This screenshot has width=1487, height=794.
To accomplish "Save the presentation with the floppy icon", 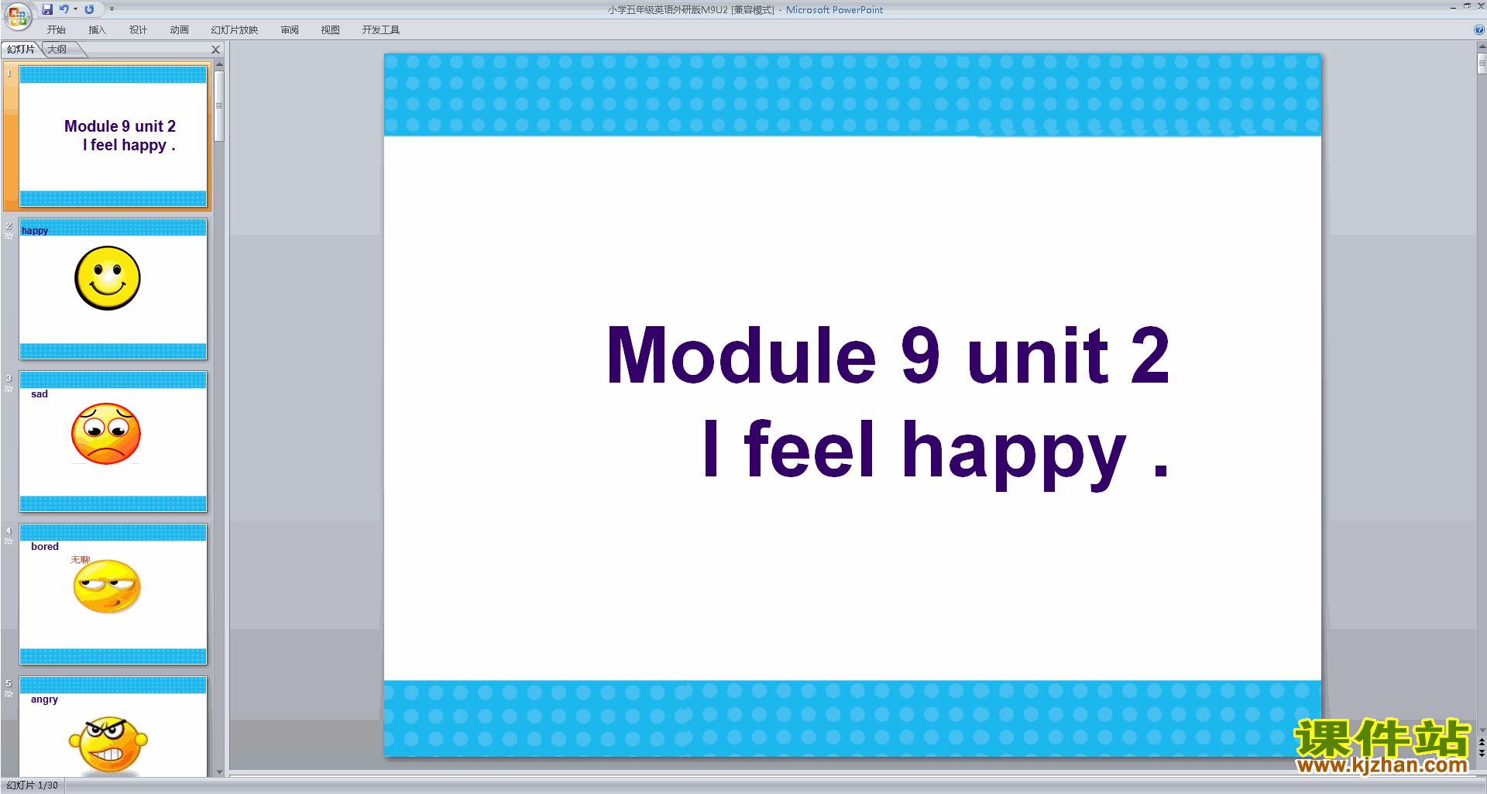I will pyautogui.click(x=47, y=9).
